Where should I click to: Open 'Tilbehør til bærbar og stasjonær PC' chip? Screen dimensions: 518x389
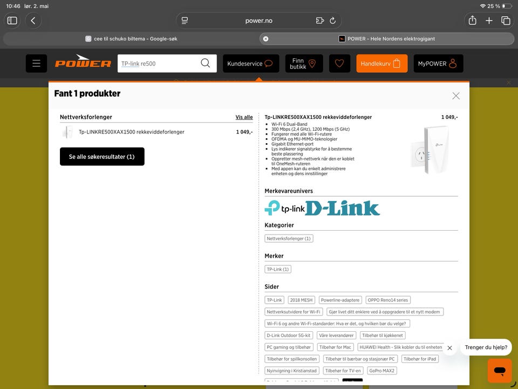pyautogui.click(x=360, y=359)
